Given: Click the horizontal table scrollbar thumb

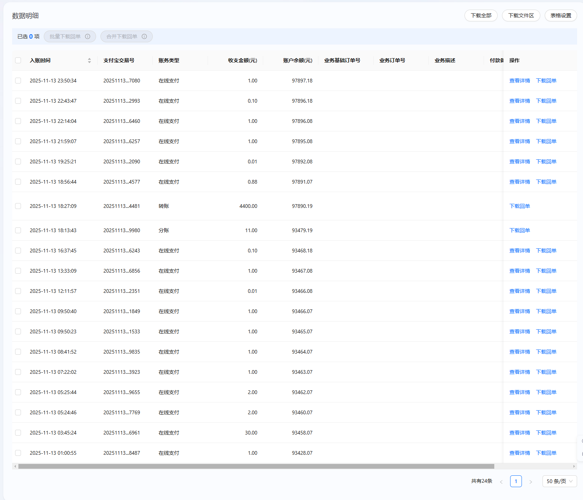Looking at the screenshot, I should pyautogui.click(x=256, y=466).
